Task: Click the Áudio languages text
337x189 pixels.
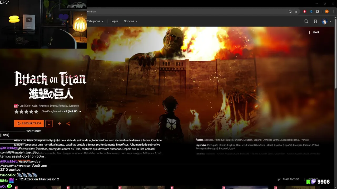Action: (x=252, y=140)
